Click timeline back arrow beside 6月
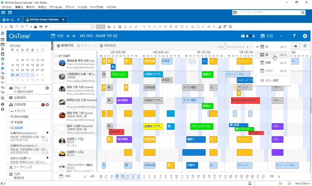This screenshot has width=312, height=186. click(x=85, y=176)
